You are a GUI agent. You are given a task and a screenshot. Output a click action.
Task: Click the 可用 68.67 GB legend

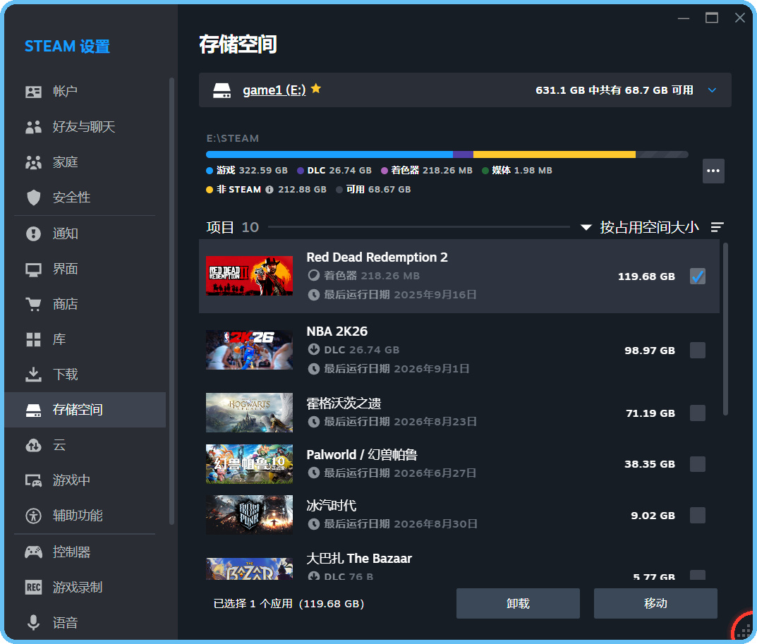(x=374, y=190)
